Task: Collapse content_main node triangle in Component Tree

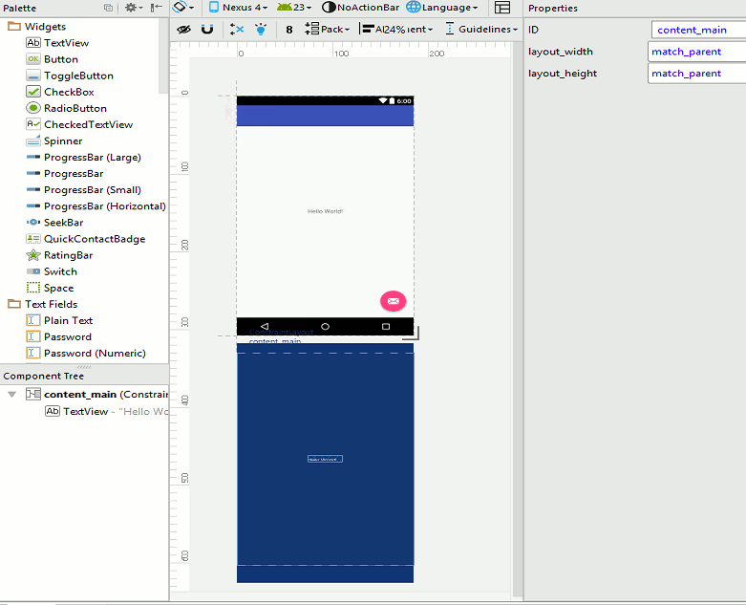Action: (12, 394)
